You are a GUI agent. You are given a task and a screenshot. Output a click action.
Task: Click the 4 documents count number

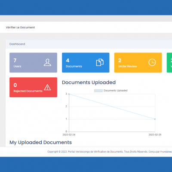tap(68, 60)
